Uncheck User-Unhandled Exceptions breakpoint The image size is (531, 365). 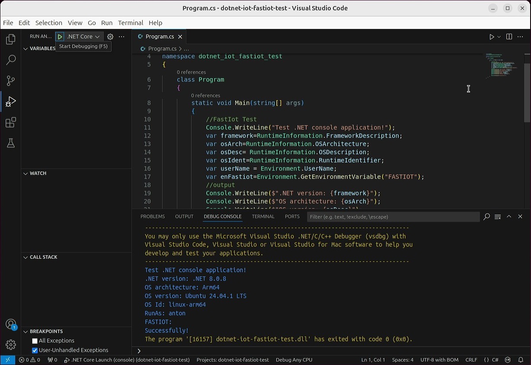click(35, 350)
